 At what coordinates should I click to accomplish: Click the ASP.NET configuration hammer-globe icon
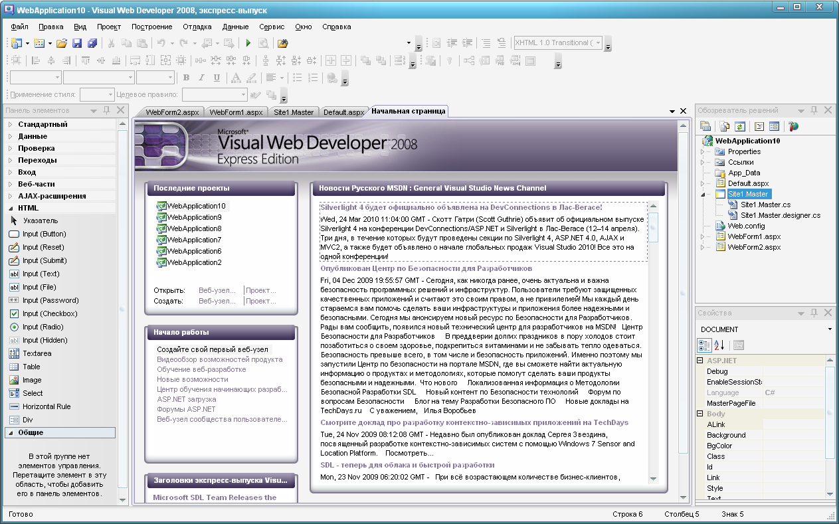tap(793, 126)
